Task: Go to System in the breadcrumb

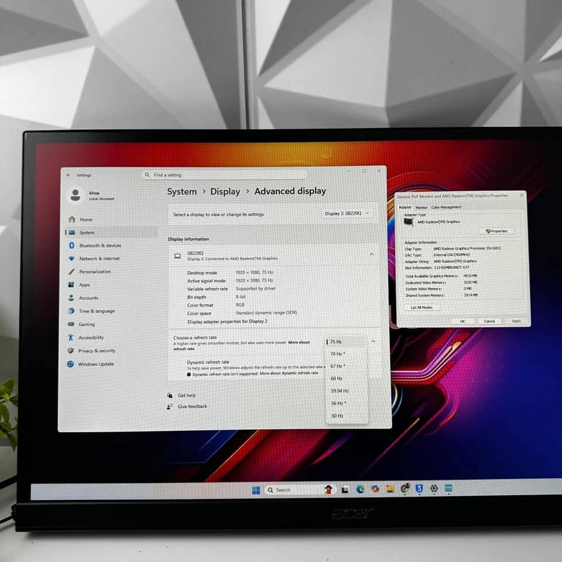Action: click(181, 192)
